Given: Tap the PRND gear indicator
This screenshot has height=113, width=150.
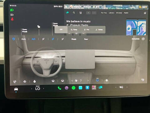Looking at the screenshot, I should [x=13, y=6].
